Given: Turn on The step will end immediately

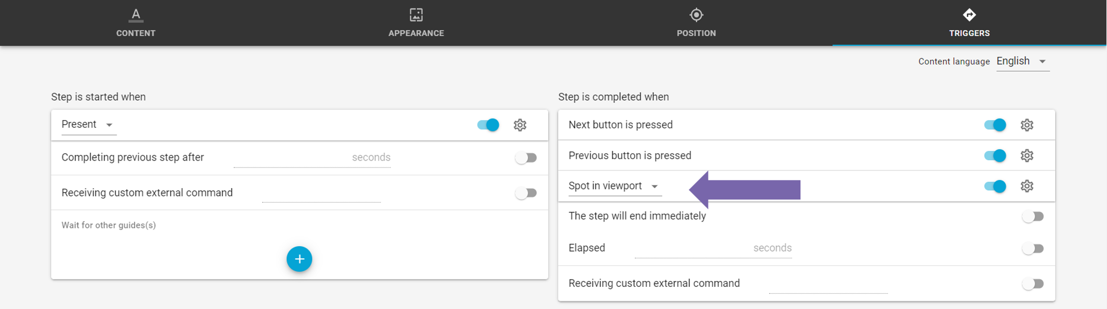Looking at the screenshot, I should (x=1032, y=217).
